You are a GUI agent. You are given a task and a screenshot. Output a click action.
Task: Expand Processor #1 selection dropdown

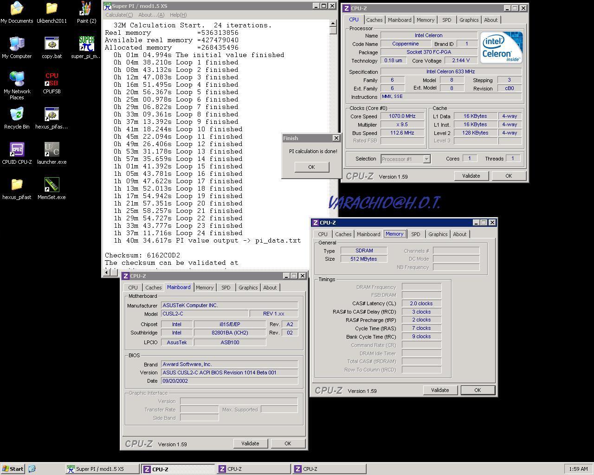[426, 159]
